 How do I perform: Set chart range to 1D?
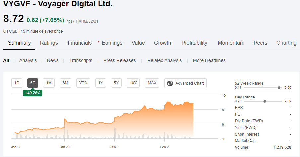pyautogui.click(x=17, y=83)
